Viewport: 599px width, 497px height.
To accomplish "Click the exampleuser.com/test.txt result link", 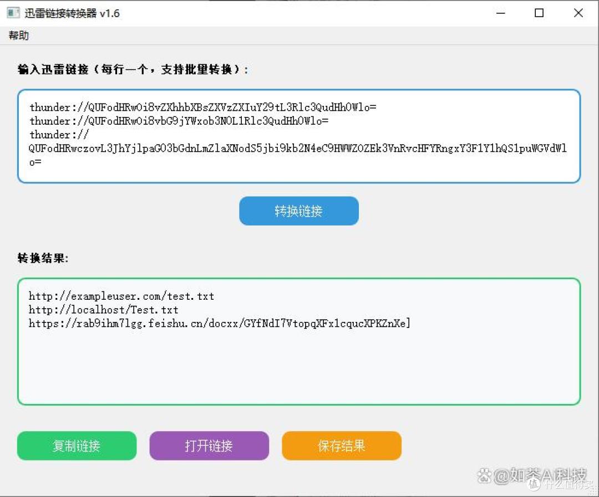I will coord(121,296).
